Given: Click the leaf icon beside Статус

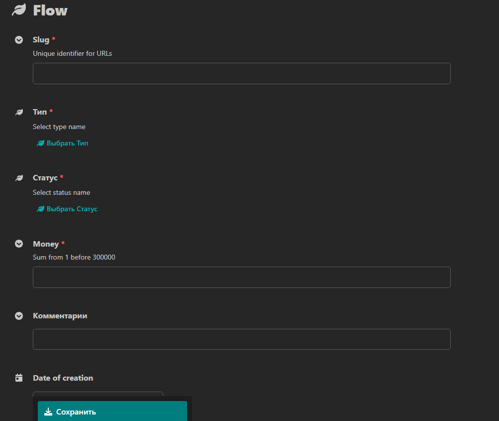Looking at the screenshot, I should (19, 178).
